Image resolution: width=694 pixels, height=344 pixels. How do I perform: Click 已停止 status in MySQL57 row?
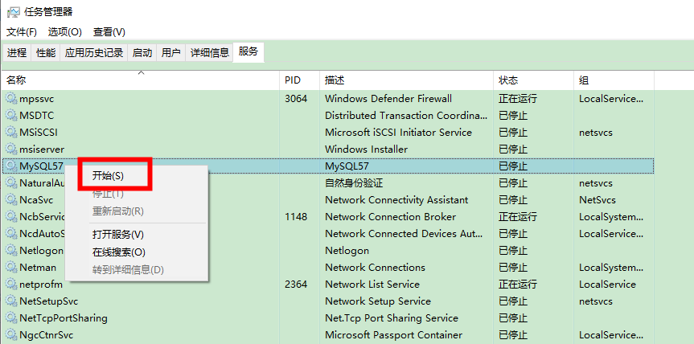513,166
